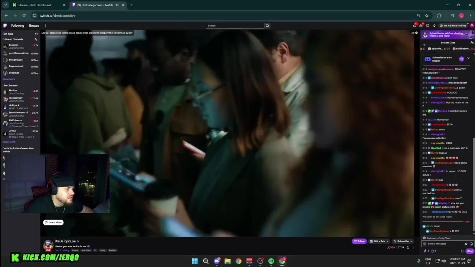The image size is (475, 267).
Task: Click the channel points icon
Action: point(433,251)
